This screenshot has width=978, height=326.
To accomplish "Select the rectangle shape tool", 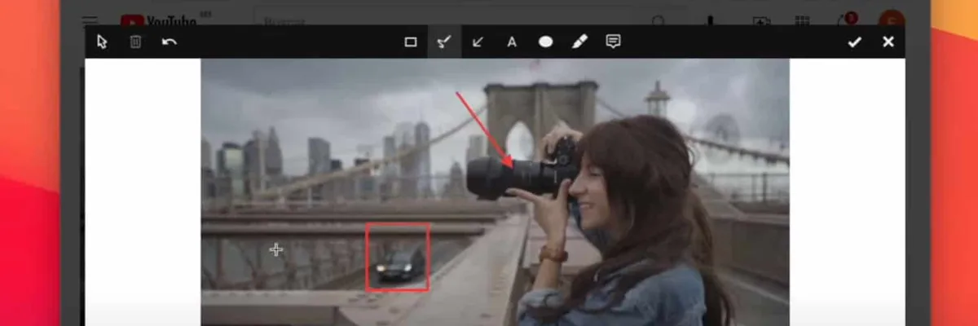I will click(411, 42).
